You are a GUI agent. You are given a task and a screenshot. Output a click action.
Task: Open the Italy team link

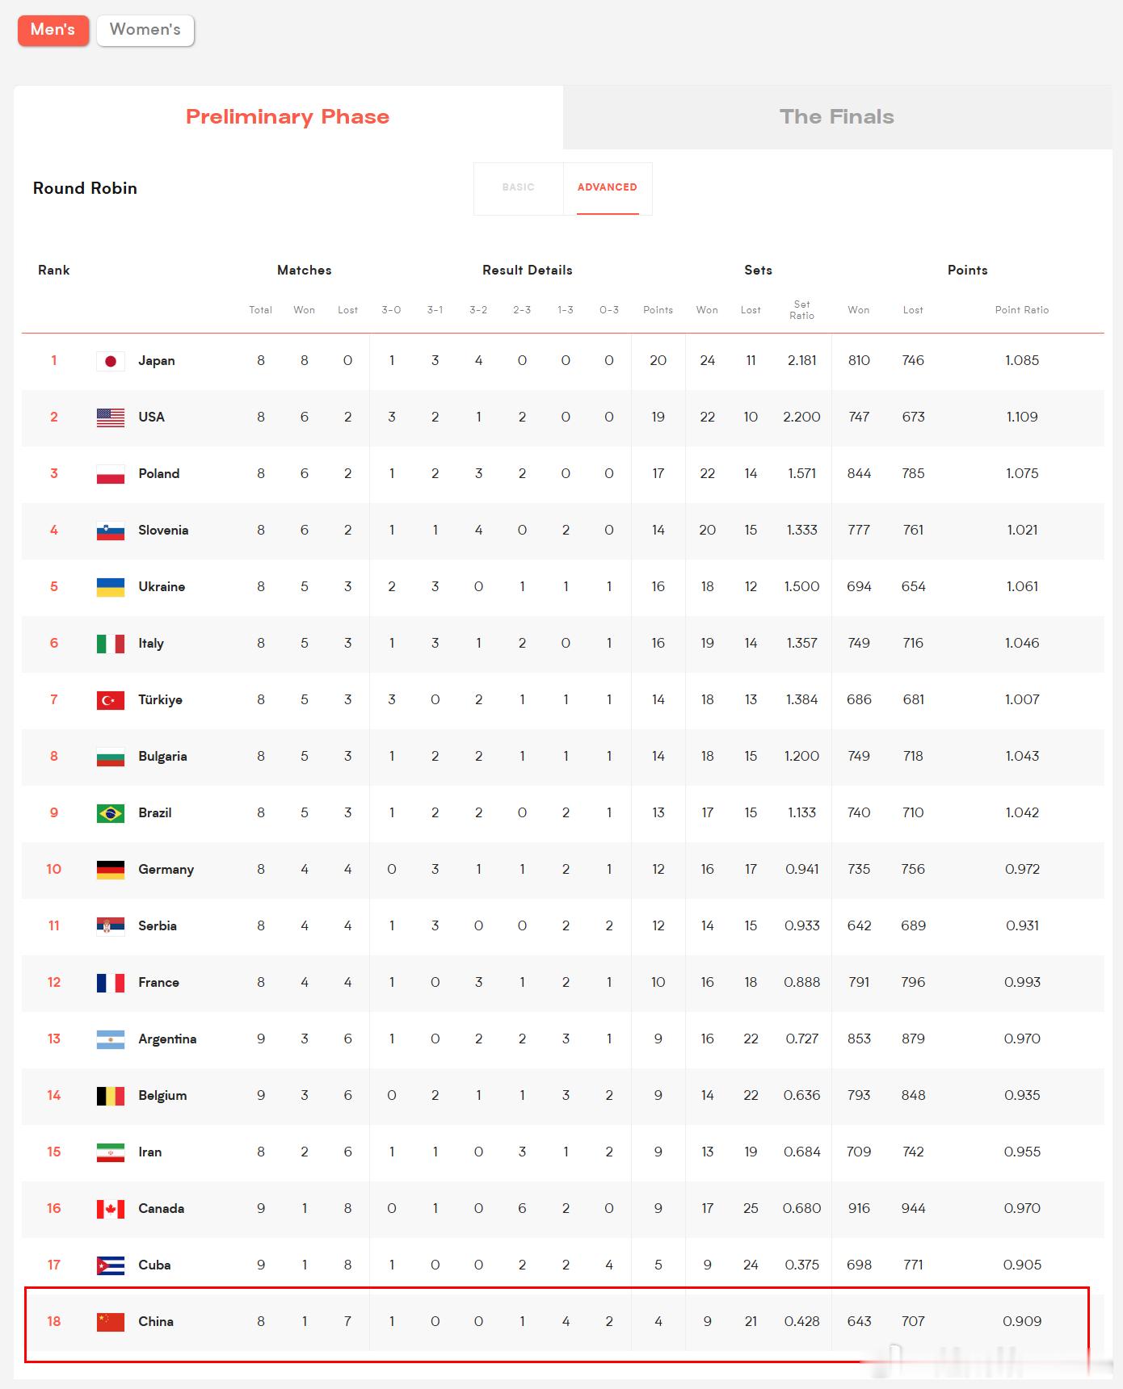pos(151,644)
